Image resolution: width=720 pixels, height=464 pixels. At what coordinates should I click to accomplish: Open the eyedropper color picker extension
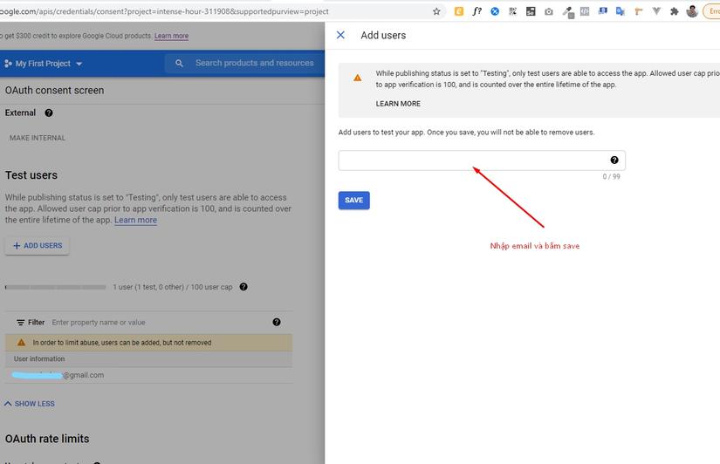tap(568, 12)
